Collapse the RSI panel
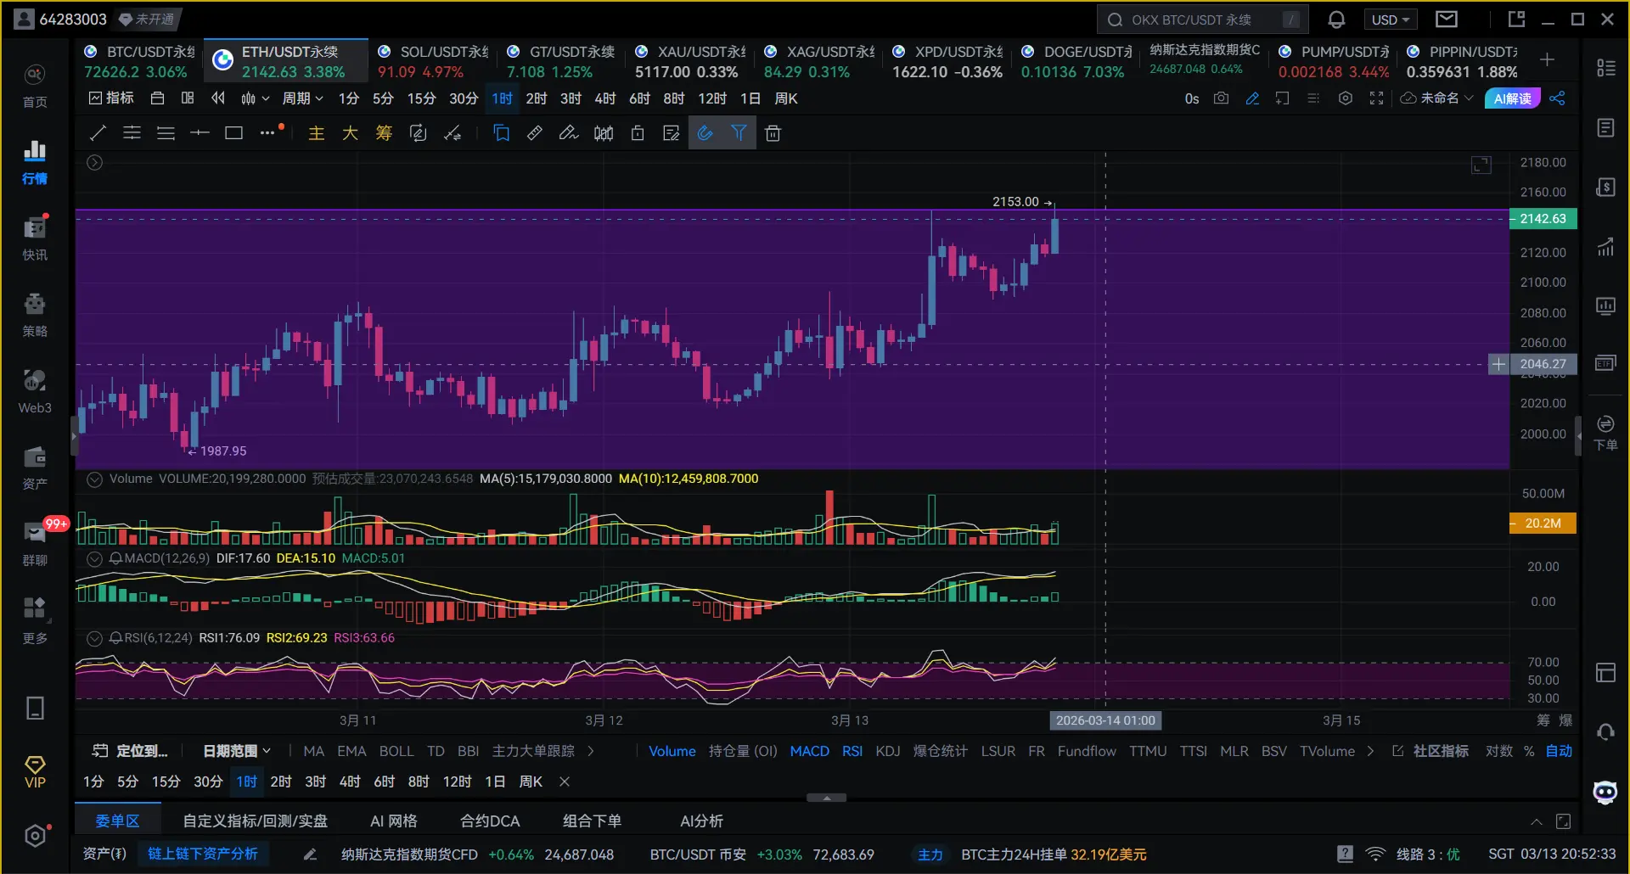This screenshot has width=1630, height=874. (95, 638)
